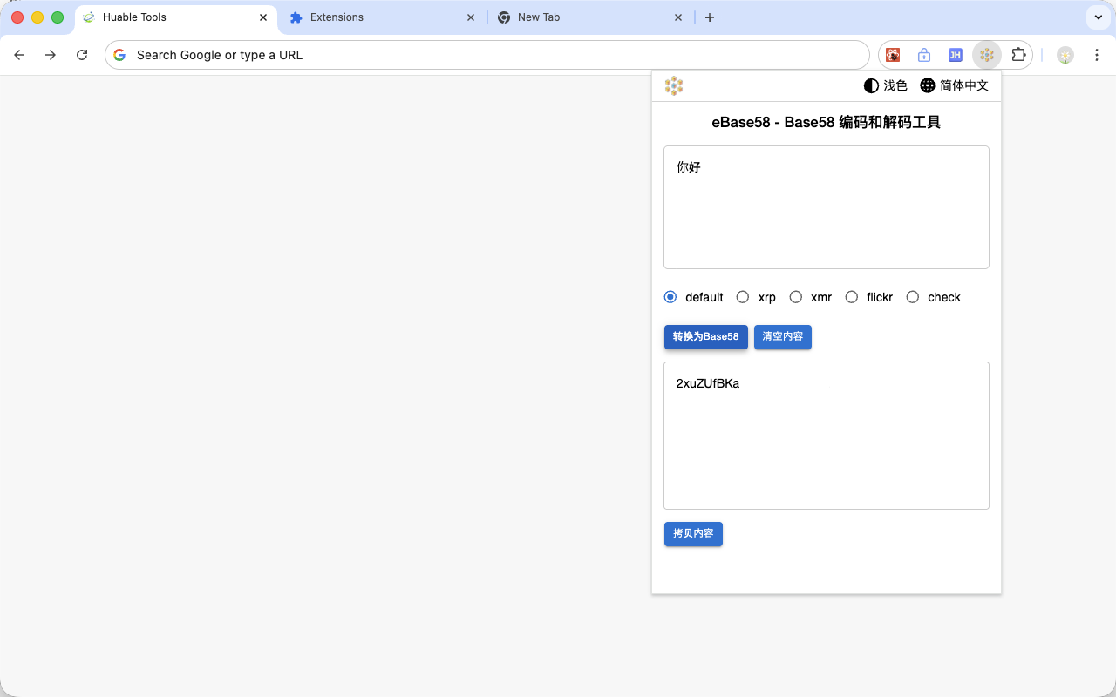This screenshot has height=697, width=1116.
Task: Click the blue lock extension icon
Action: point(924,55)
